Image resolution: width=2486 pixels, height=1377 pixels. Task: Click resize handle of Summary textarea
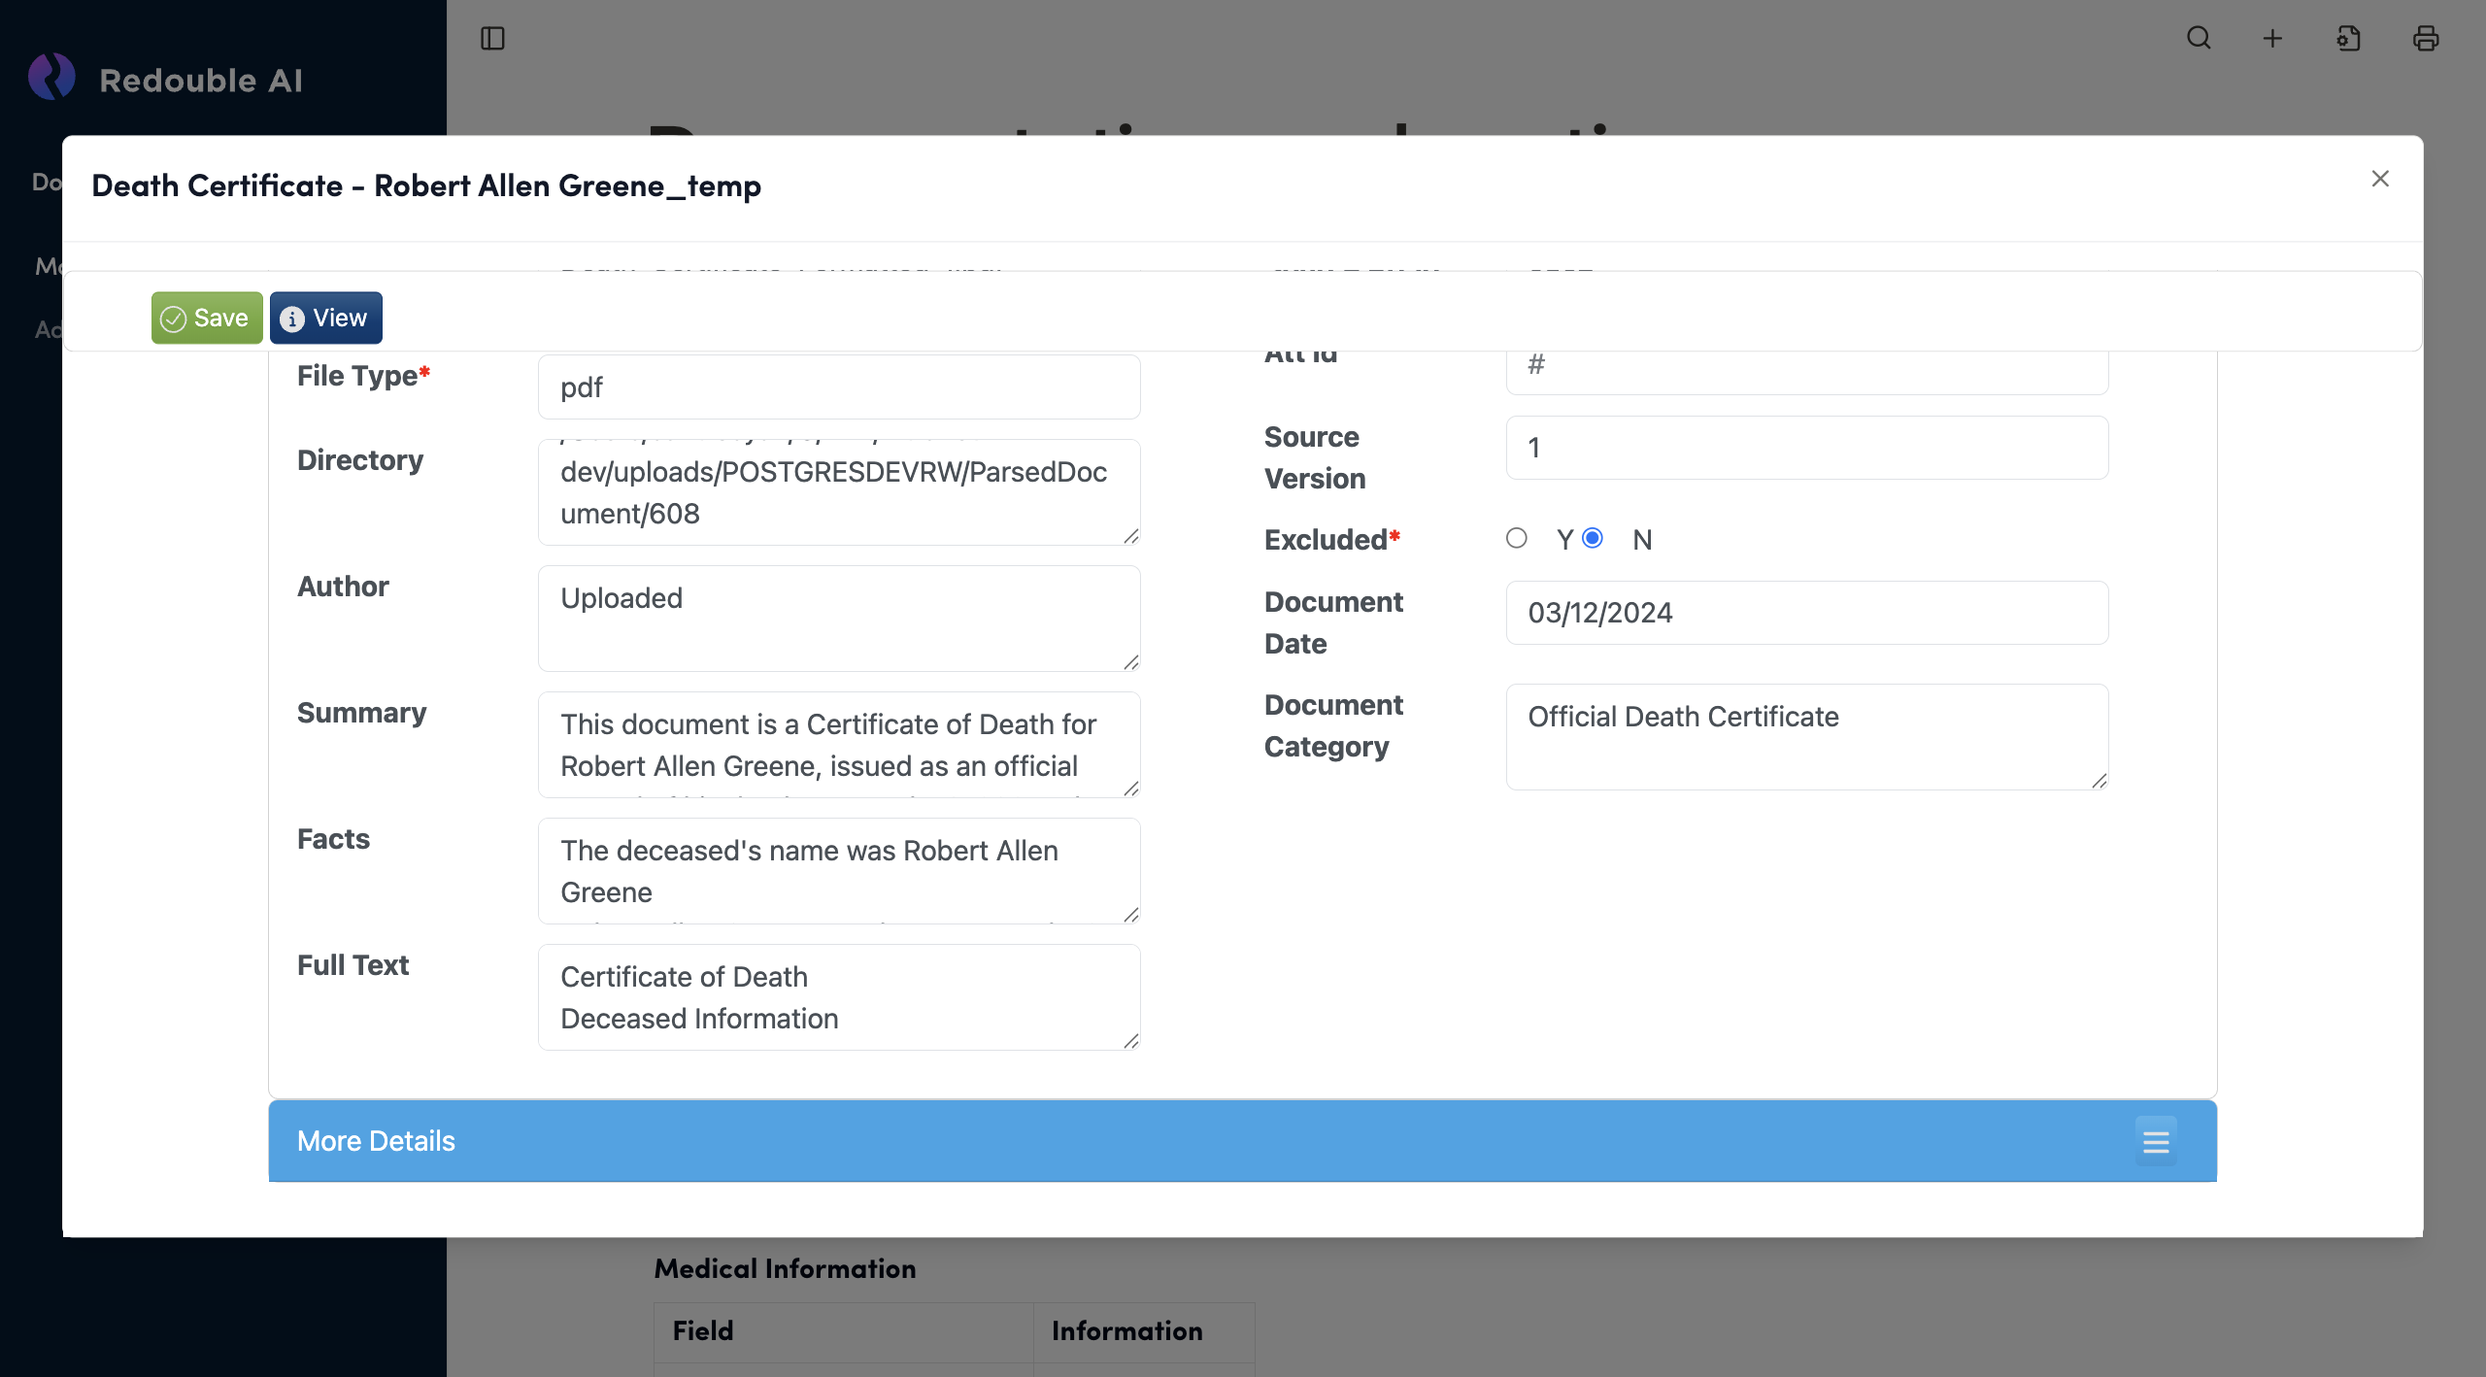1130,789
